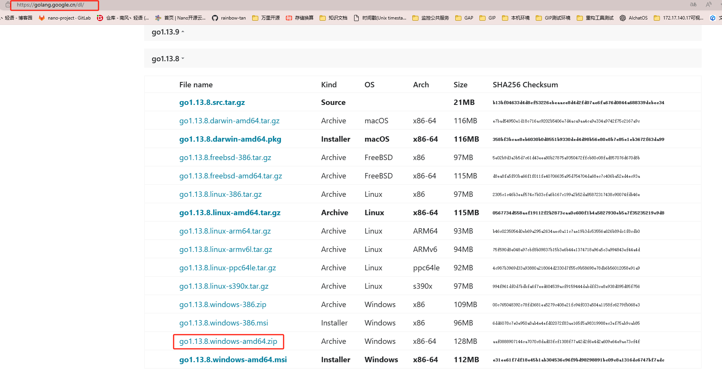The height and width of the screenshot is (376, 722).
Task: Click the 21MB size cell
Action: pyautogui.click(x=464, y=102)
